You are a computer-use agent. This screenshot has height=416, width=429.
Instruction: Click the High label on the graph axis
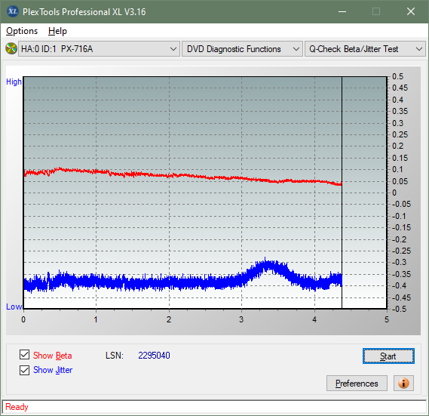point(14,82)
